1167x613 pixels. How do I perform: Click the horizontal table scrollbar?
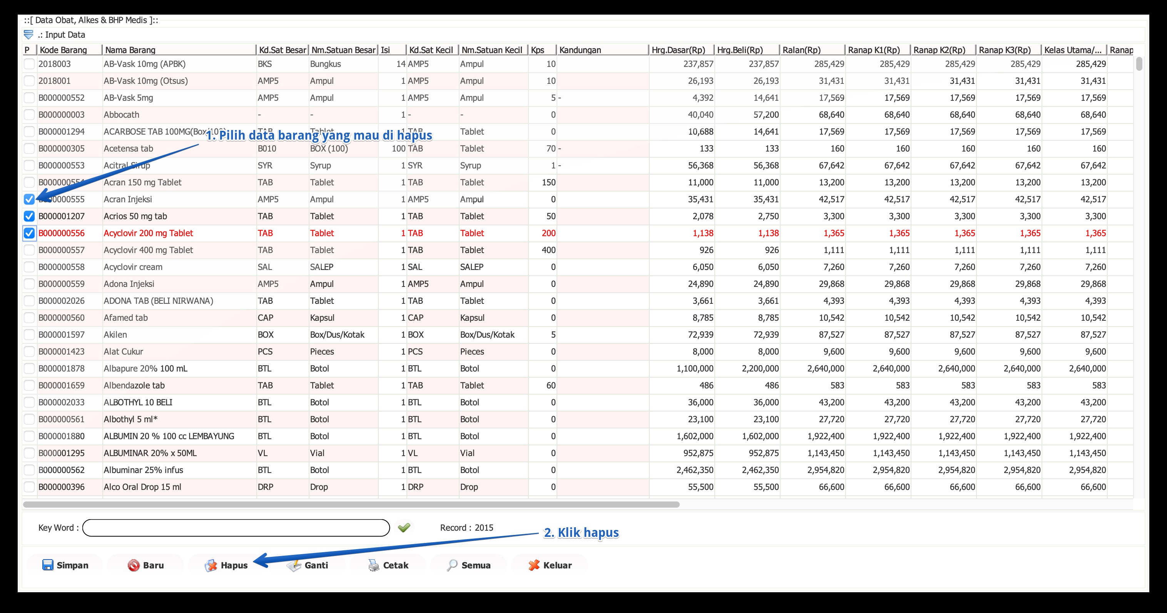coord(351,504)
